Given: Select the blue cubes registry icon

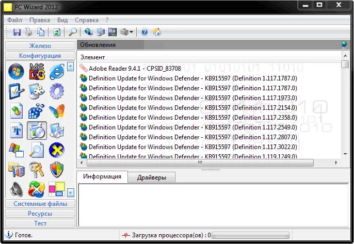Looking at the screenshot, I should point(37,111).
